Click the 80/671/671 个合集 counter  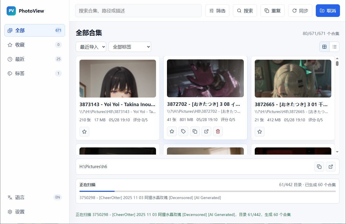pos(321,34)
